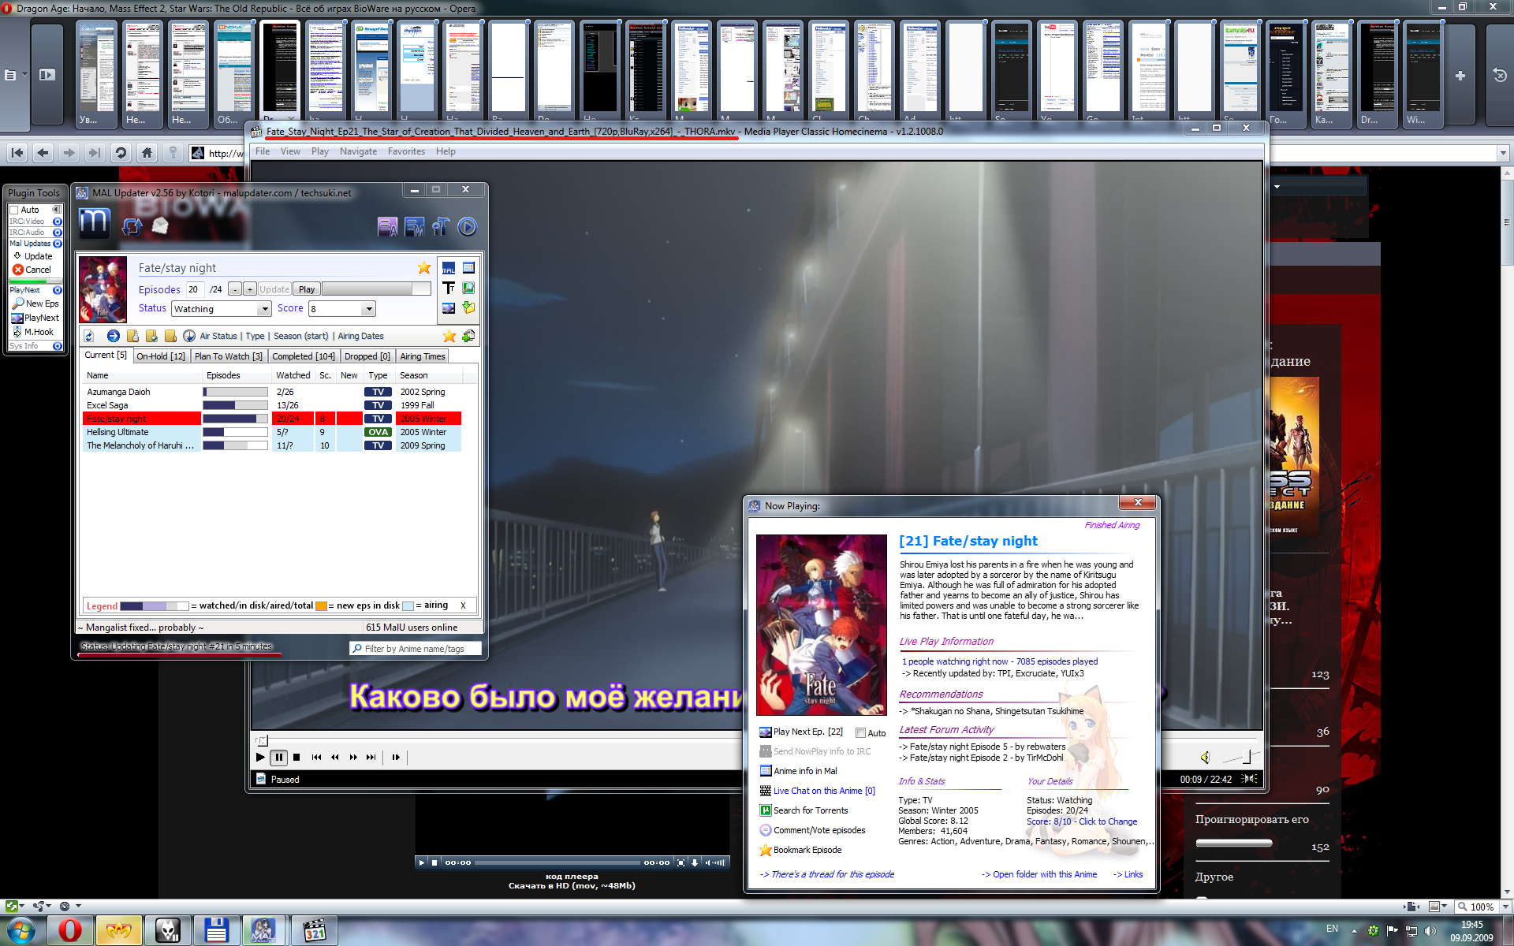Collapse the Mal Updates section in Plugin Tools
Image resolution: width=1514 pixels, height=946 pixels.
coord(57,244)
